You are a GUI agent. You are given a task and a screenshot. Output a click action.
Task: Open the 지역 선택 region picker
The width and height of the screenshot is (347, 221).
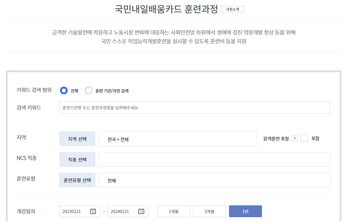[77, 138]
